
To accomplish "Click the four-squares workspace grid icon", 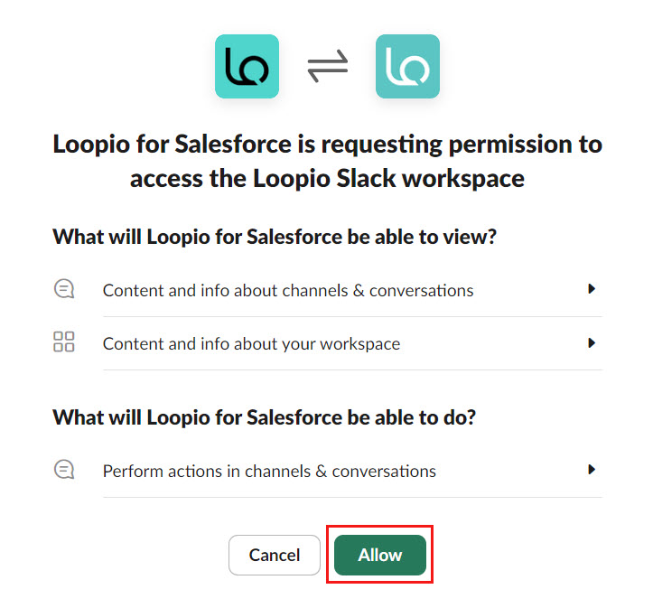I will point(64,341).
